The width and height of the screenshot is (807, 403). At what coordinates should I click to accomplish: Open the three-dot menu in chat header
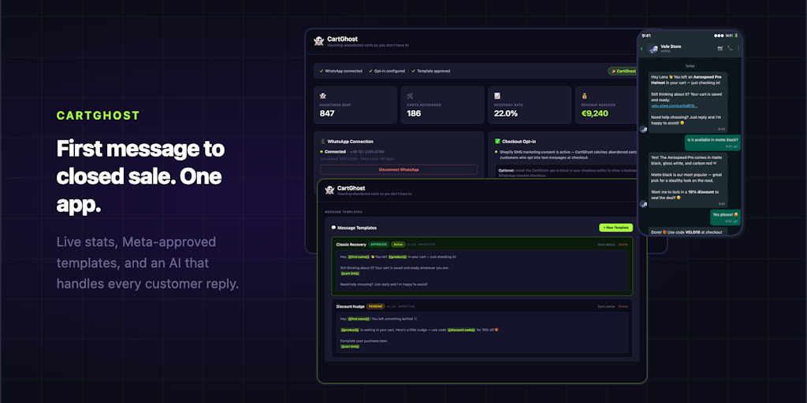click(x=738, y=48)
